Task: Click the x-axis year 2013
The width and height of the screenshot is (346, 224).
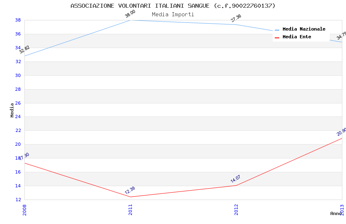Action: pyautogui.click(x=342, y=210)
